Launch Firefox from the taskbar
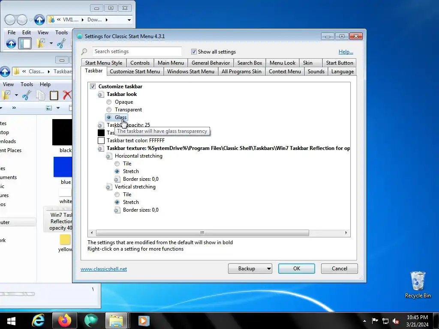 64,320
